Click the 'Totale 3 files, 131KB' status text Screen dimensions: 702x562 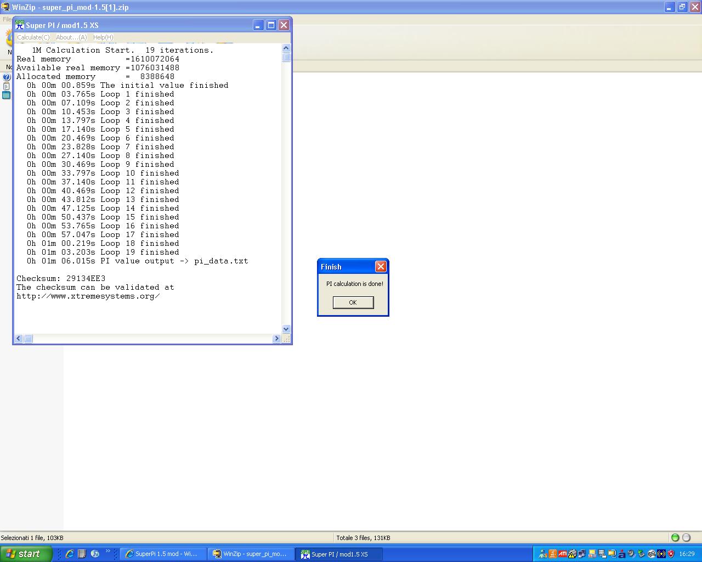[363, 538]
